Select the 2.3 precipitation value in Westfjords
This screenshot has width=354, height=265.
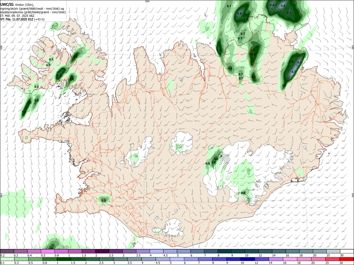coord(59,76)
